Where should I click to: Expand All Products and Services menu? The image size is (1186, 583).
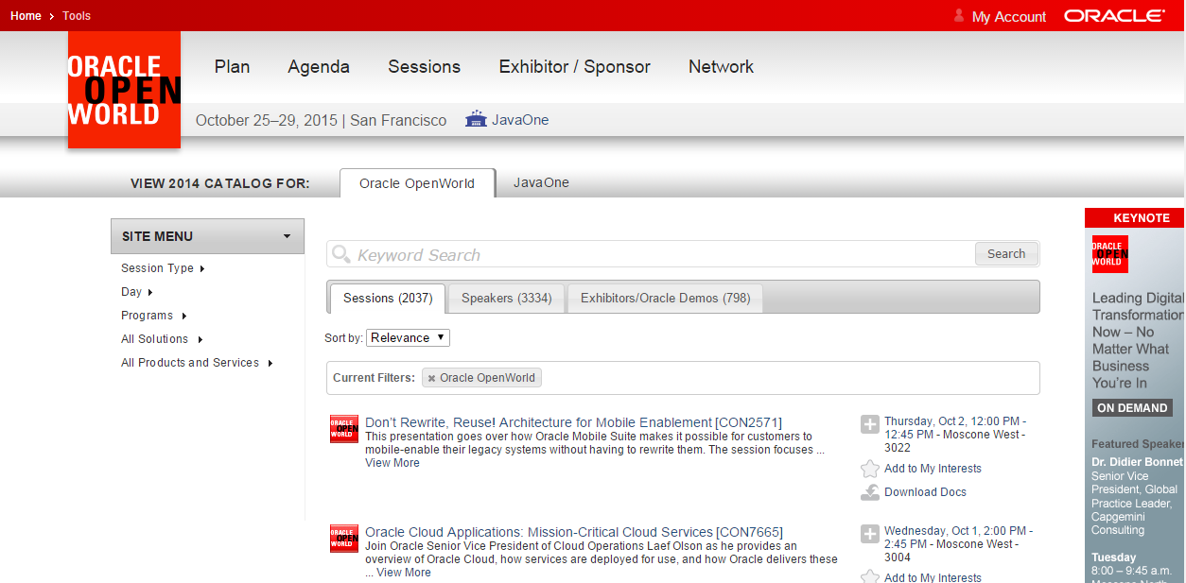[x=197, y=363]
